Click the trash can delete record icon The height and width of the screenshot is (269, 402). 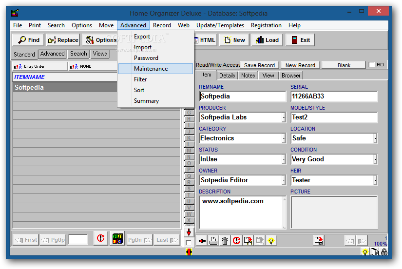[x=225, y=241]
